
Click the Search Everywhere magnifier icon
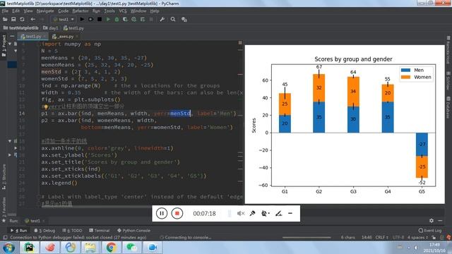(x=173, y=19)
